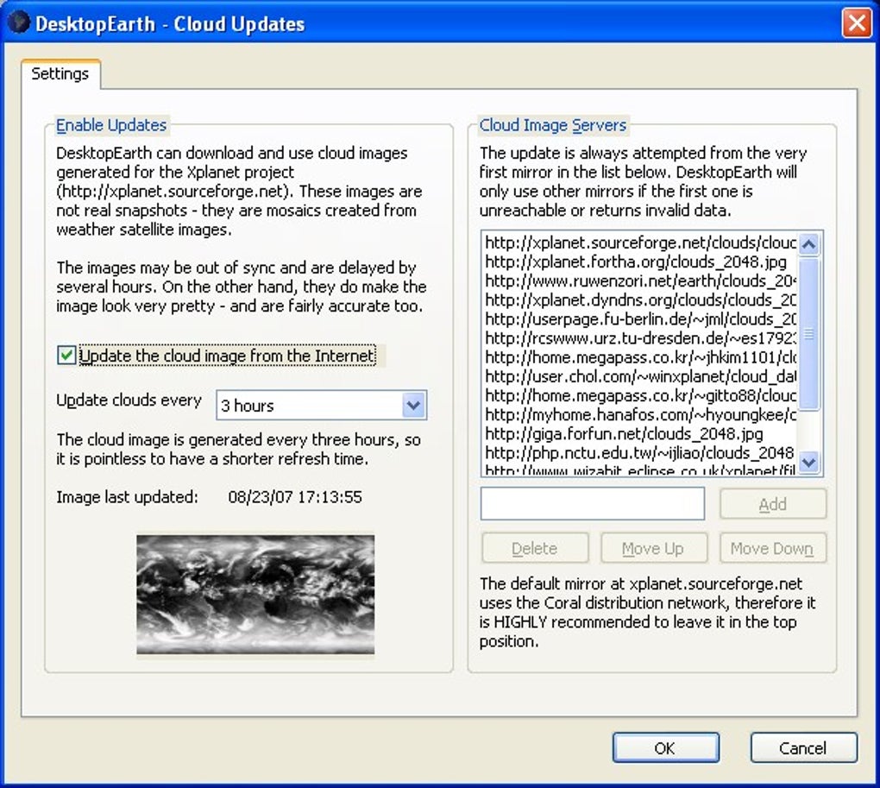Viewport: 880px width, 788px height.
Task: Click the Move Up button
Action: click(x=654, y=548)
